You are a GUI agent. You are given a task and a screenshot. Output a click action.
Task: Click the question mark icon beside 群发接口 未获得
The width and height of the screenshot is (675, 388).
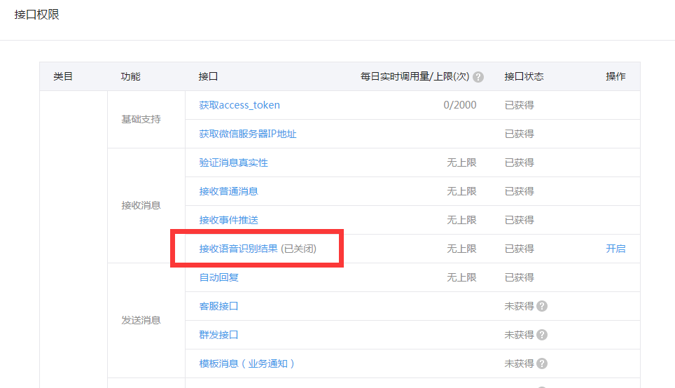coord(542,335)
